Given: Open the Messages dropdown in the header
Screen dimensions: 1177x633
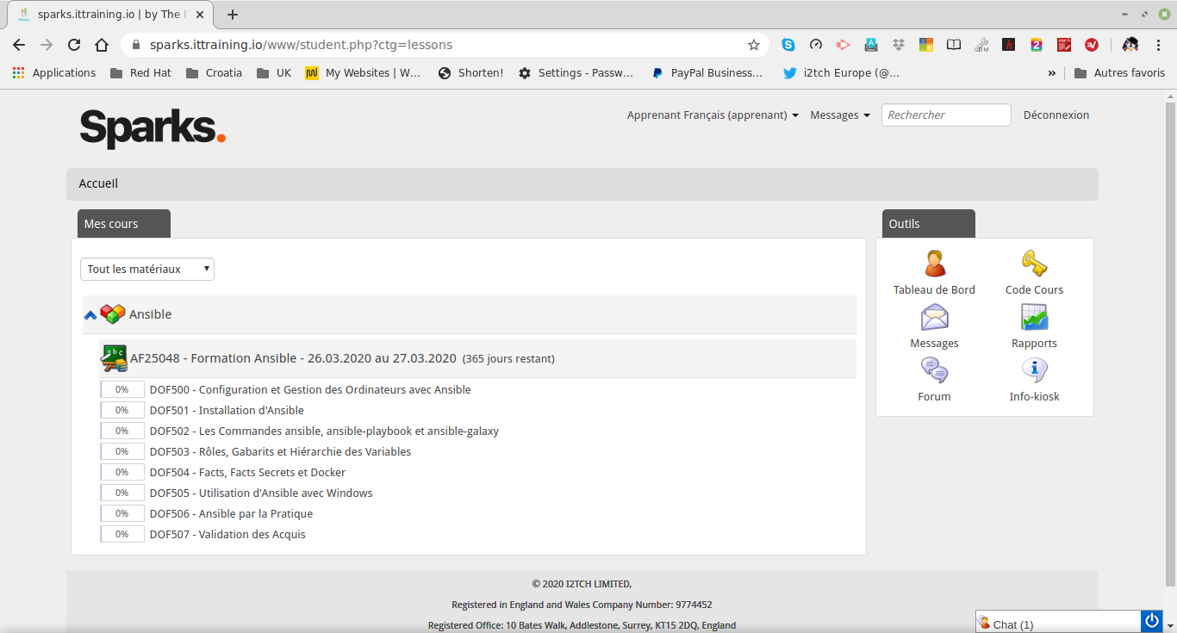Looking at the screenshot, I should coord(840,115).
